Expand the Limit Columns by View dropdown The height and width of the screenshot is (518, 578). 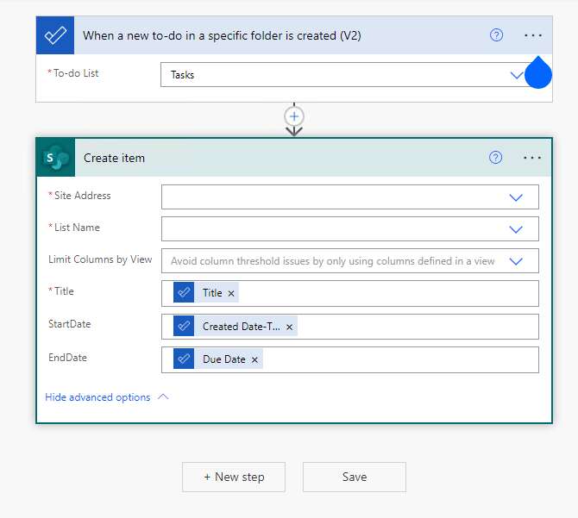[516, 261]
